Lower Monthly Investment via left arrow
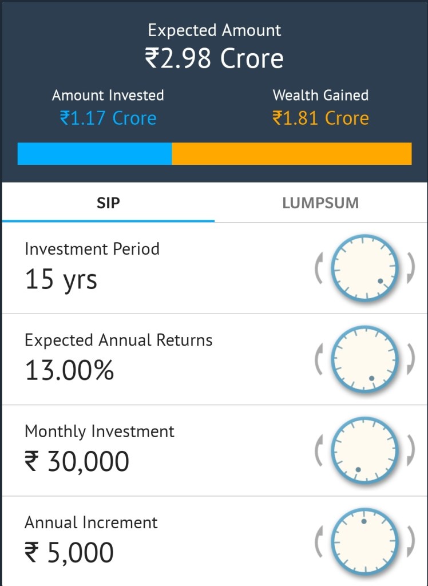Image resolution: width=428 pixels, height=586 pixels. 319,450
